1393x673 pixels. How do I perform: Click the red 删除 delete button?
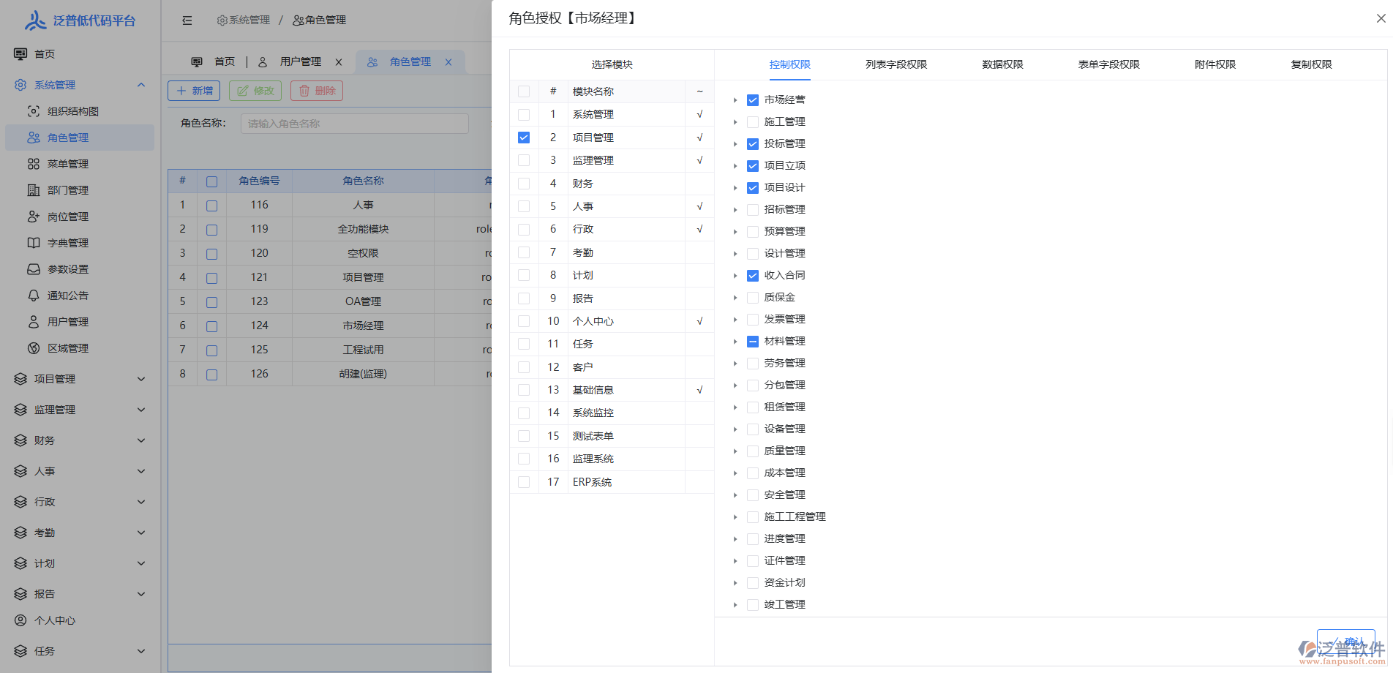(316, 90)
